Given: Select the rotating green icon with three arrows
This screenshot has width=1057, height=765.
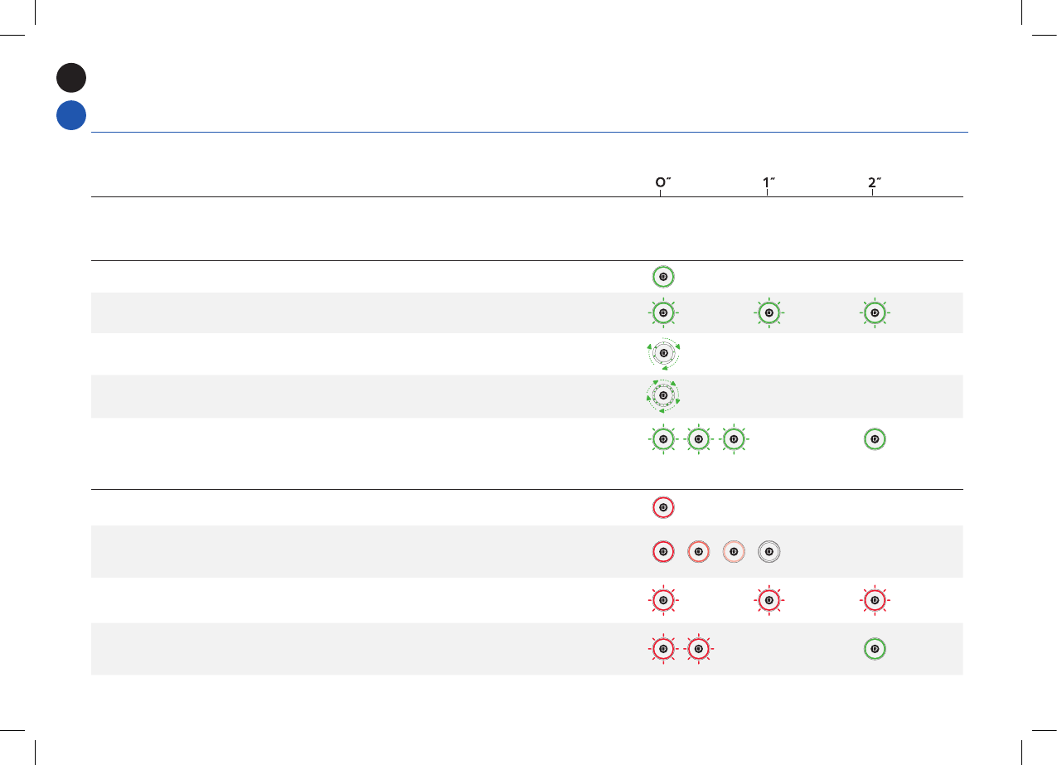Looking at the screenshot, I should click(x=662, y=354).
